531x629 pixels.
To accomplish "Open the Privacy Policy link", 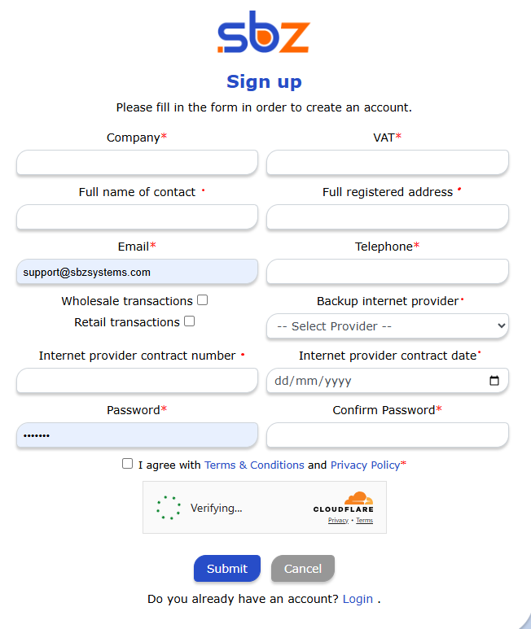I will pos(365,465).
